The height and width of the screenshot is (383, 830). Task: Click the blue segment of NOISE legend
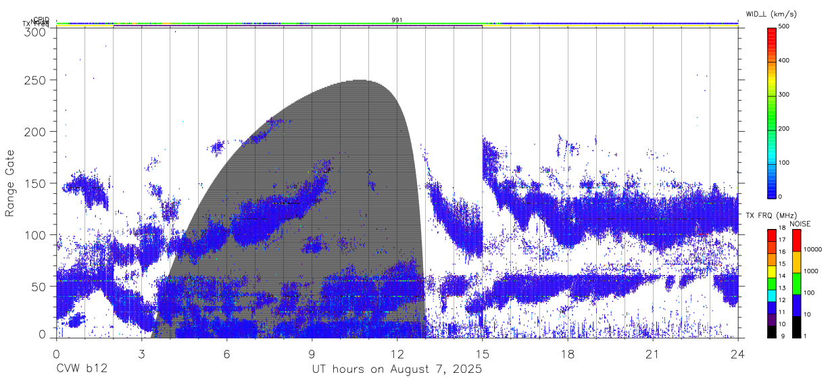click(x=796, y=305)
